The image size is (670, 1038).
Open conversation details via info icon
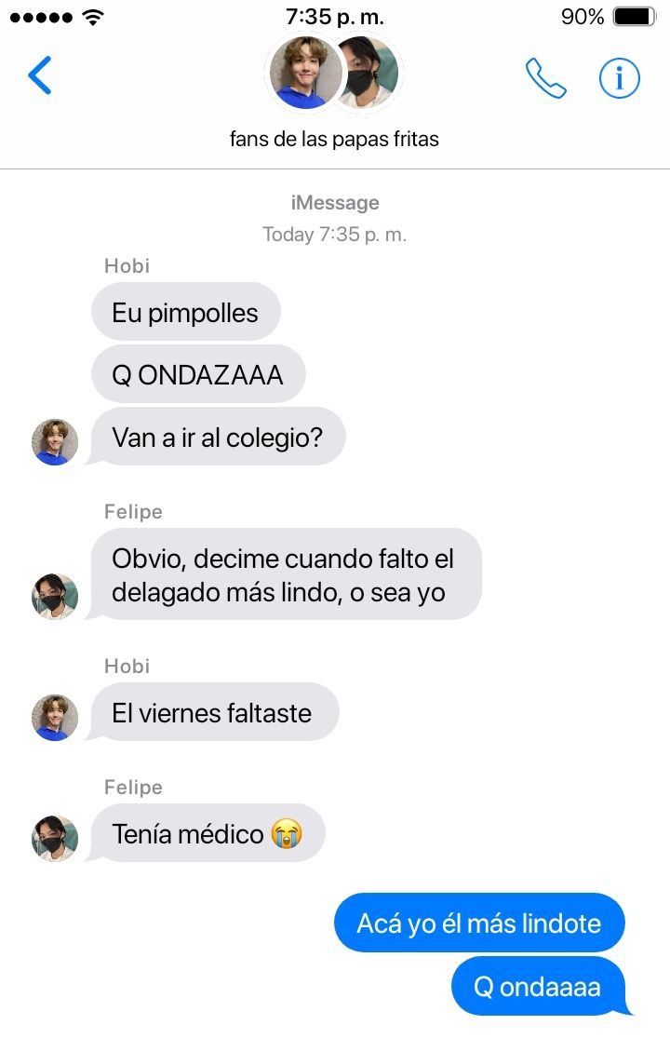tap(619, 78)
